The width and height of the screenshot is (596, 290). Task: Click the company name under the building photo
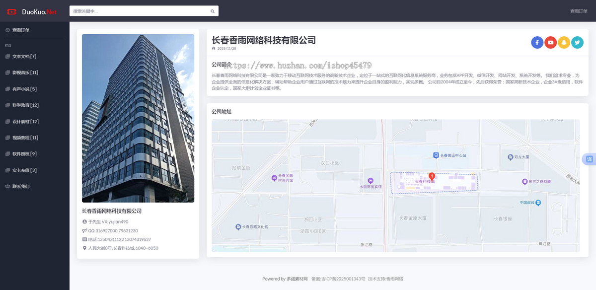click(112, 211)
